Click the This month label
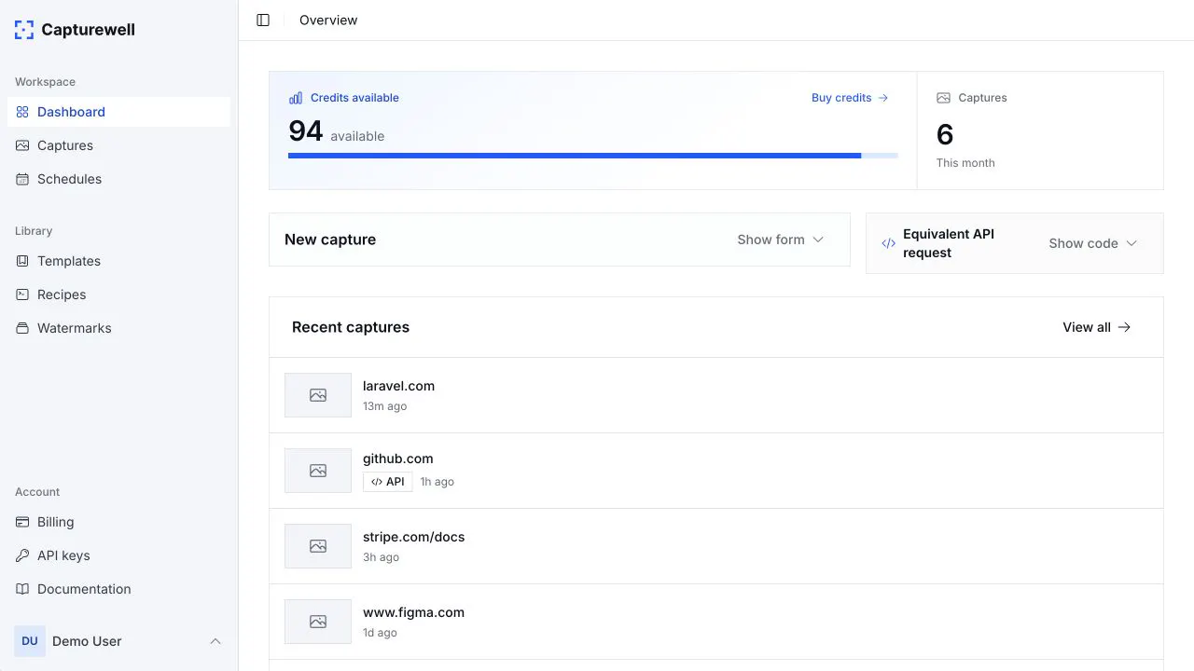 [x=965, y=163]
